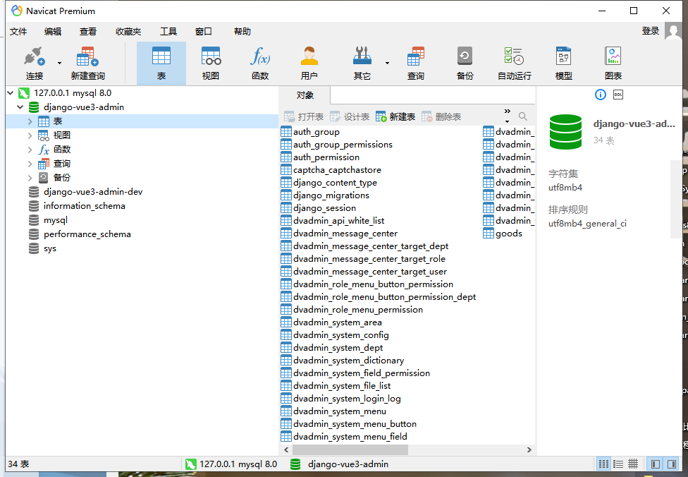Collapse the django-vue3-admin database node
Screen dimensions: 688x477
[20, 107]
